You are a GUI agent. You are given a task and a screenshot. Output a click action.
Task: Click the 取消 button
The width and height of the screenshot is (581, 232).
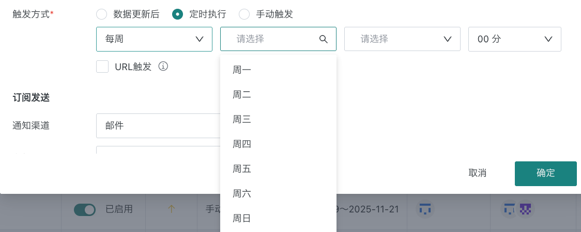[477, 173]
